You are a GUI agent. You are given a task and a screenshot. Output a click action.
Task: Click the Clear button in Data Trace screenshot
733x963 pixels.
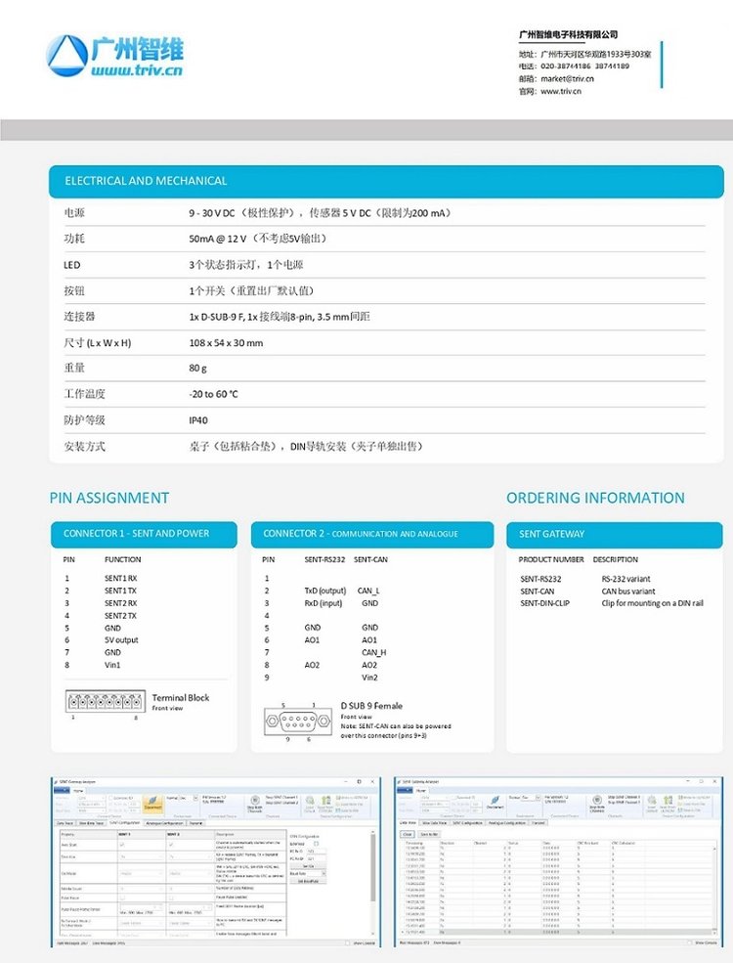pyautogui.click(x=407, y=834)
